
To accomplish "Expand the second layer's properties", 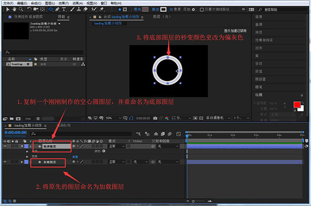I will tap(22, 162).
